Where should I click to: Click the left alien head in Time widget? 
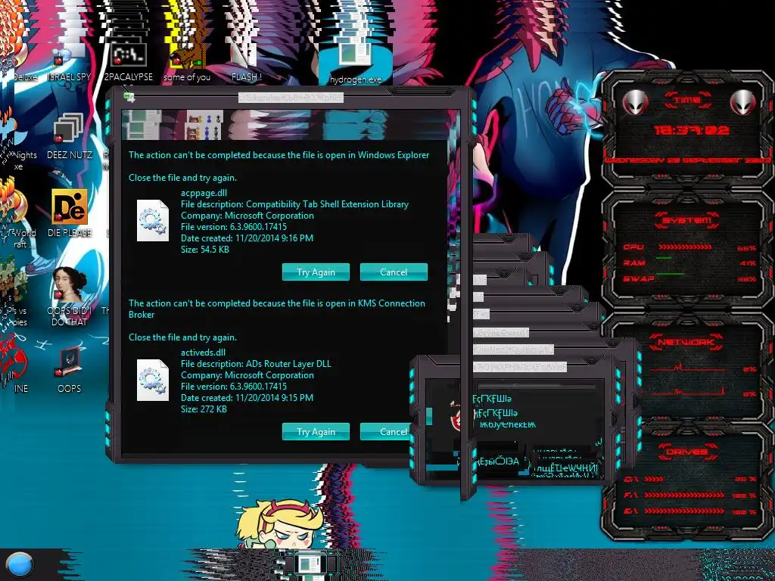pos(635,103)
